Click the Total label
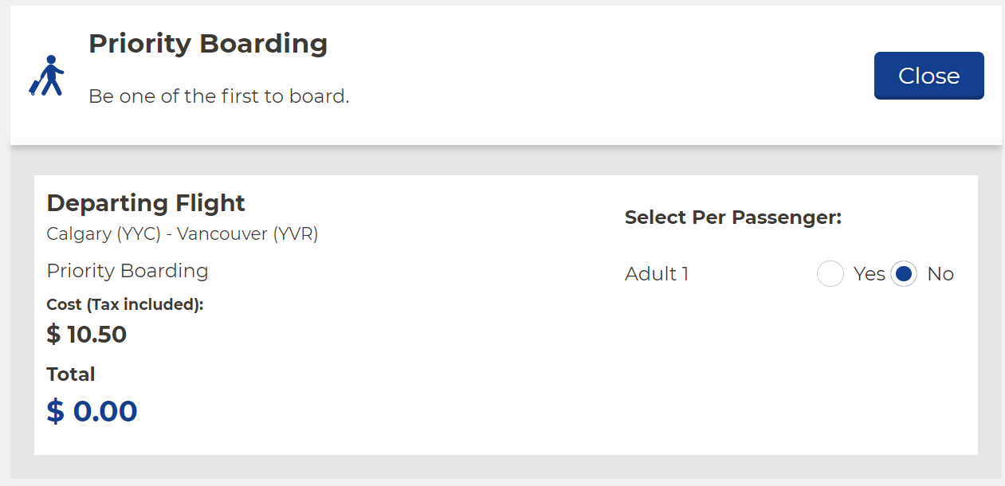The image size is (1005, 486). 71,374
